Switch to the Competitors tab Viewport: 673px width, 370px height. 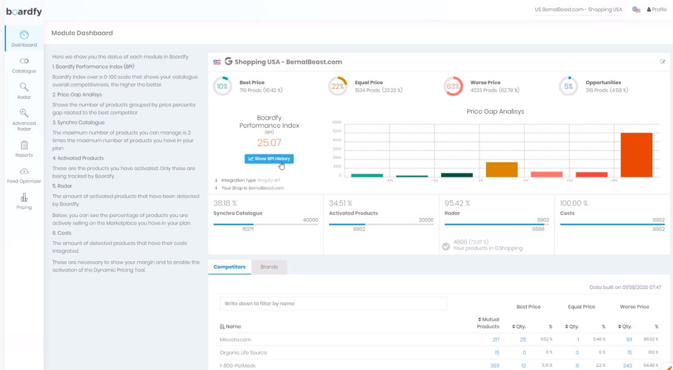[229, 267]
